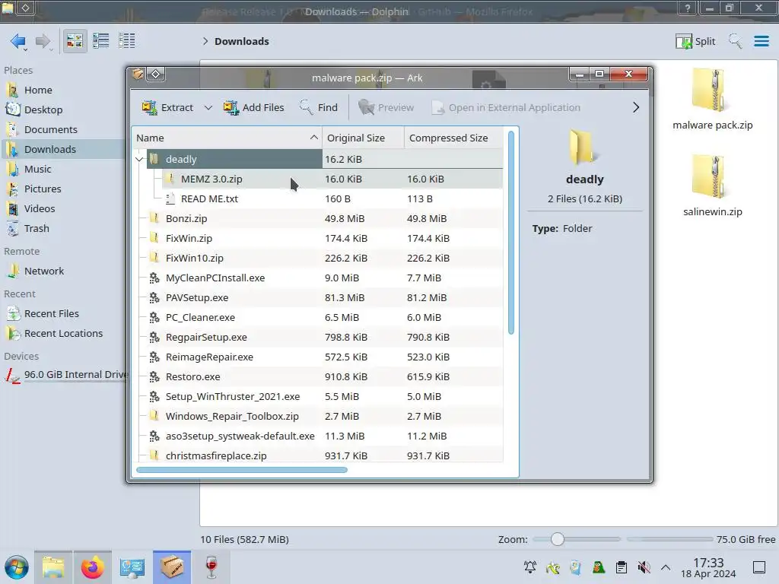This screenshot has width=779, height=584.
Task: Select salinewin.zip file in Dolphin
Action: 712,186
